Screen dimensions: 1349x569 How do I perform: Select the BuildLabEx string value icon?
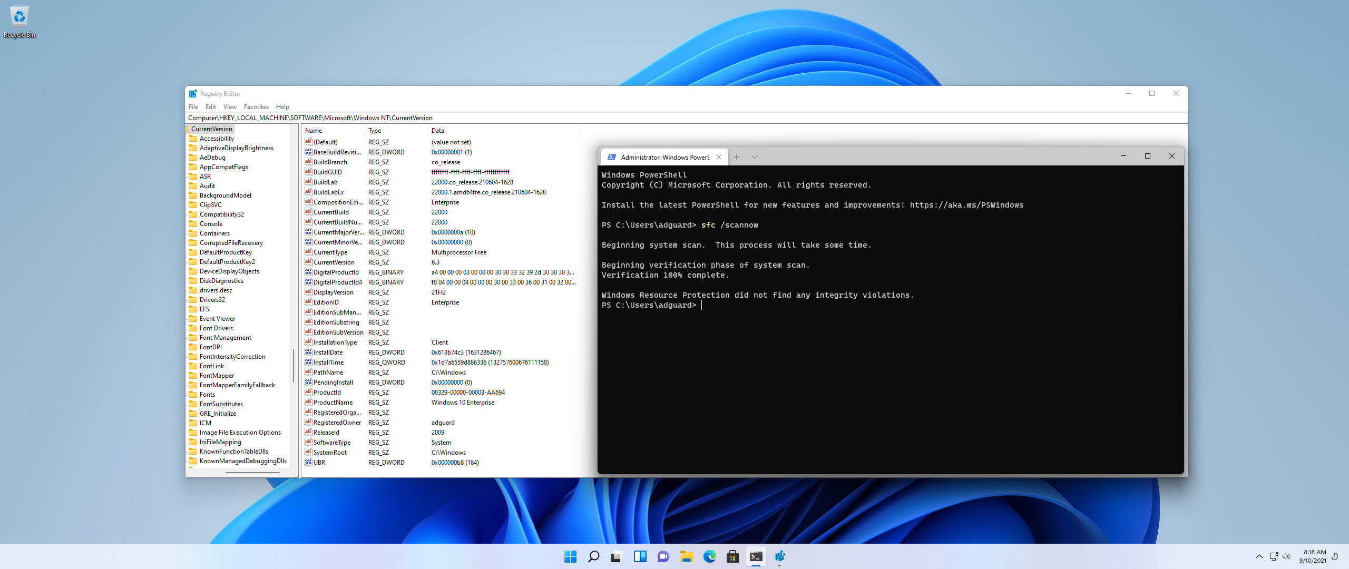click(308, 192)
